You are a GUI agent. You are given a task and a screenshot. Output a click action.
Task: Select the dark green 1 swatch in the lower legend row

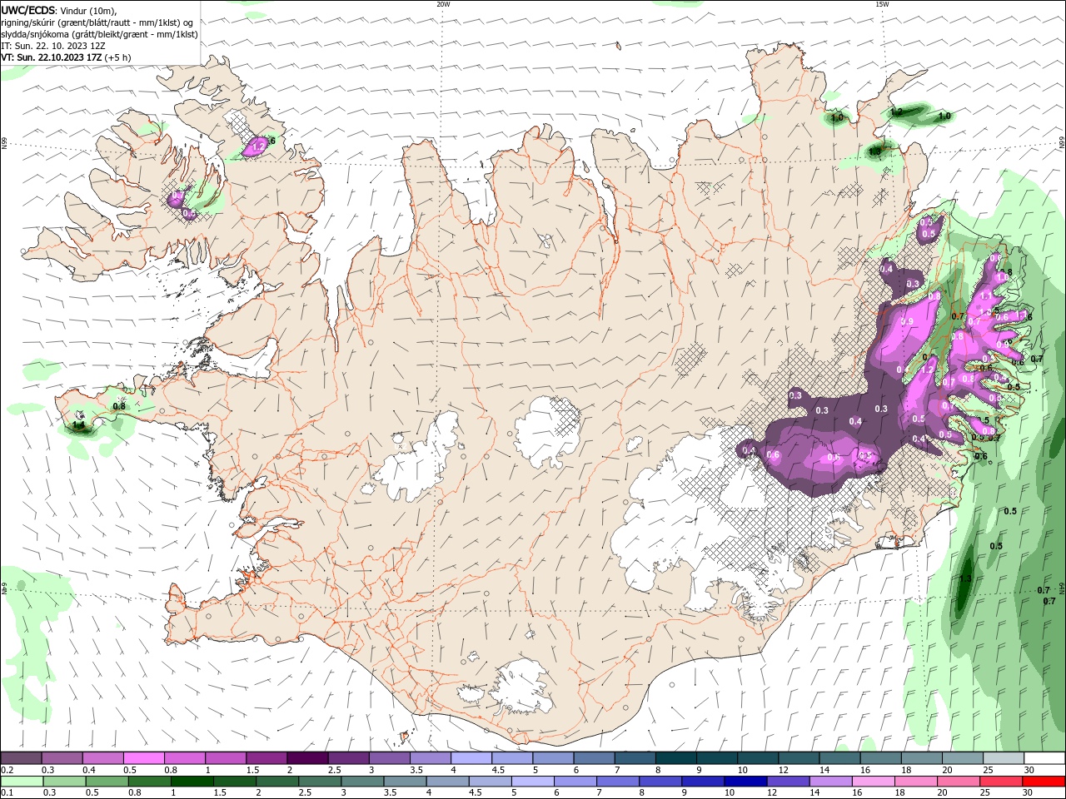192,782
